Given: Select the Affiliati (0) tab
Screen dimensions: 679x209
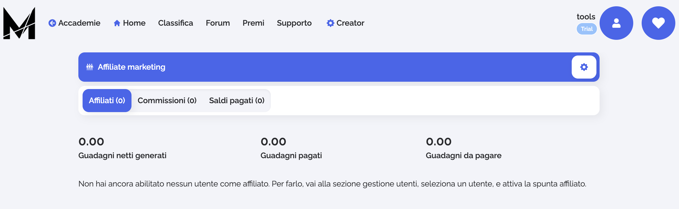Looking at the screenshot, I should tap(107, 101).
